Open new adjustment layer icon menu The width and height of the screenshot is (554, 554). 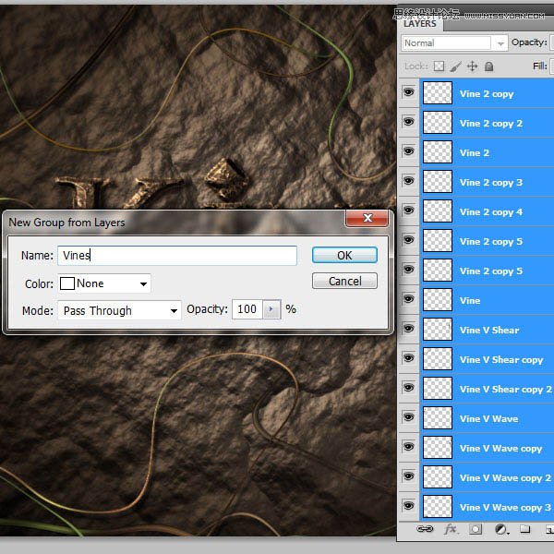coord(501,529)
